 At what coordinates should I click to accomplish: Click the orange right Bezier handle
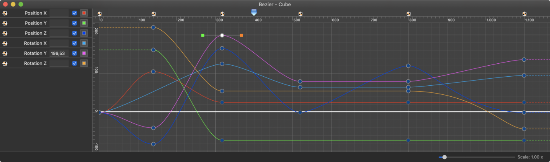pyautogui.click(x=241, y=35)
